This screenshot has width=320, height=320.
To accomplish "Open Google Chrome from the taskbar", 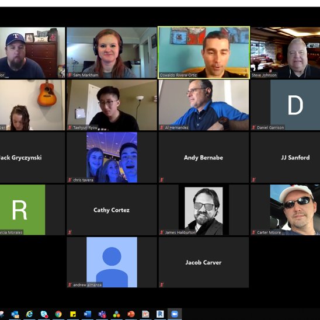I will click(x=58, y=314).
